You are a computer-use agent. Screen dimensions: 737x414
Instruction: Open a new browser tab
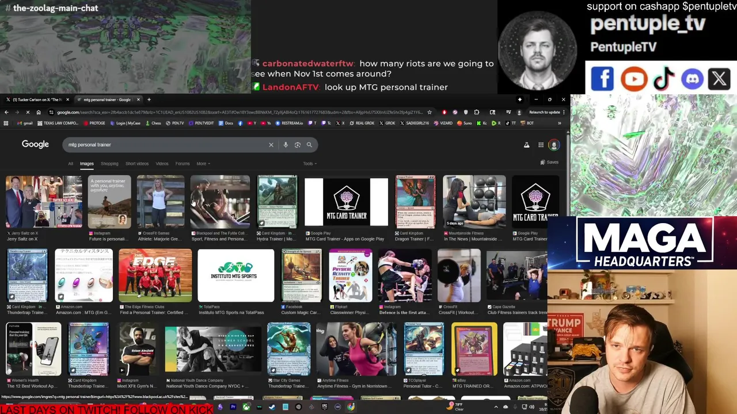click(x=149, y=99)
